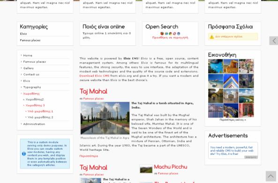Image resolution: width=278 pixels, height=183 pixels.
Task: Click the Internet Explorer icon under Open Search
Action: (x=166, y=33)
